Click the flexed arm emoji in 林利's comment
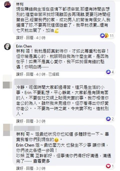 pyautogui.click(x=56, y=31)
